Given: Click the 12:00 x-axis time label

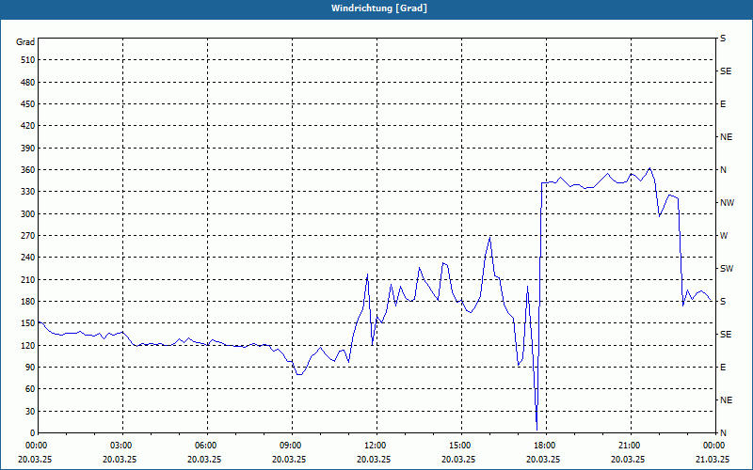Looking at the screenshot, I should click(376, 445).
